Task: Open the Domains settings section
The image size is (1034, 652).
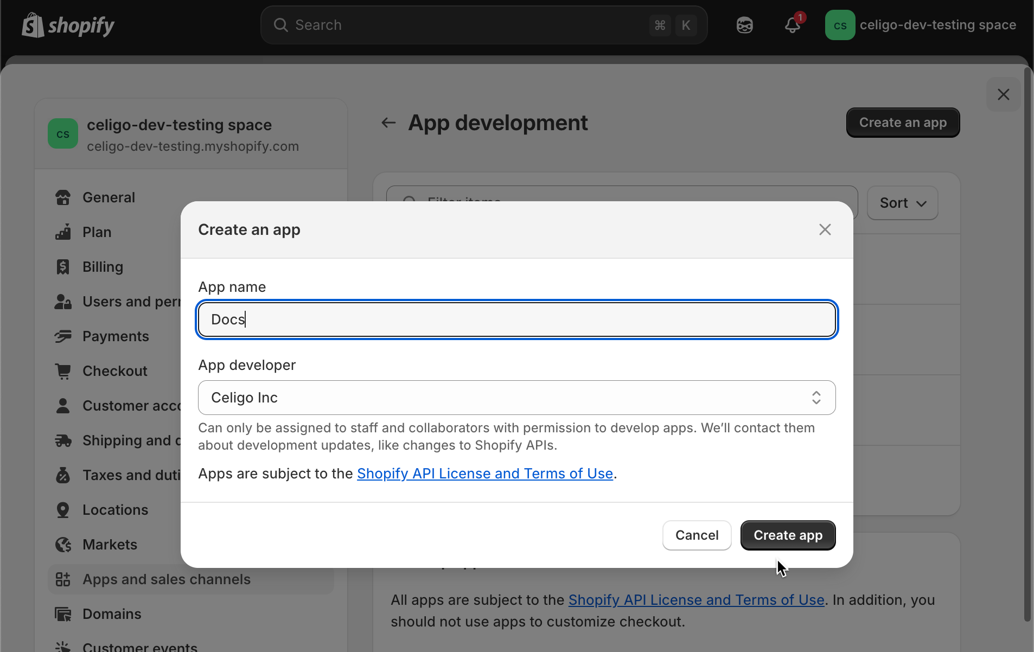Action: [x=112, y=614]
